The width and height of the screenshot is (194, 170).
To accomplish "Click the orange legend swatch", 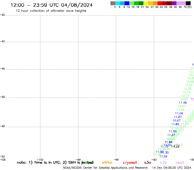I will tap(155, 3).
